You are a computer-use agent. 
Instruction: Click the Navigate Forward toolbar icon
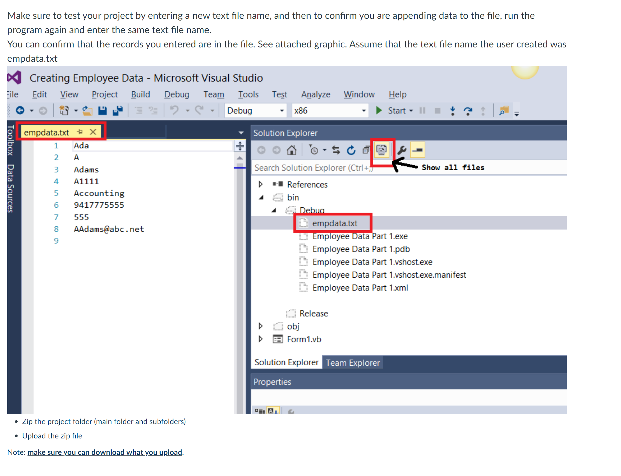43,111
